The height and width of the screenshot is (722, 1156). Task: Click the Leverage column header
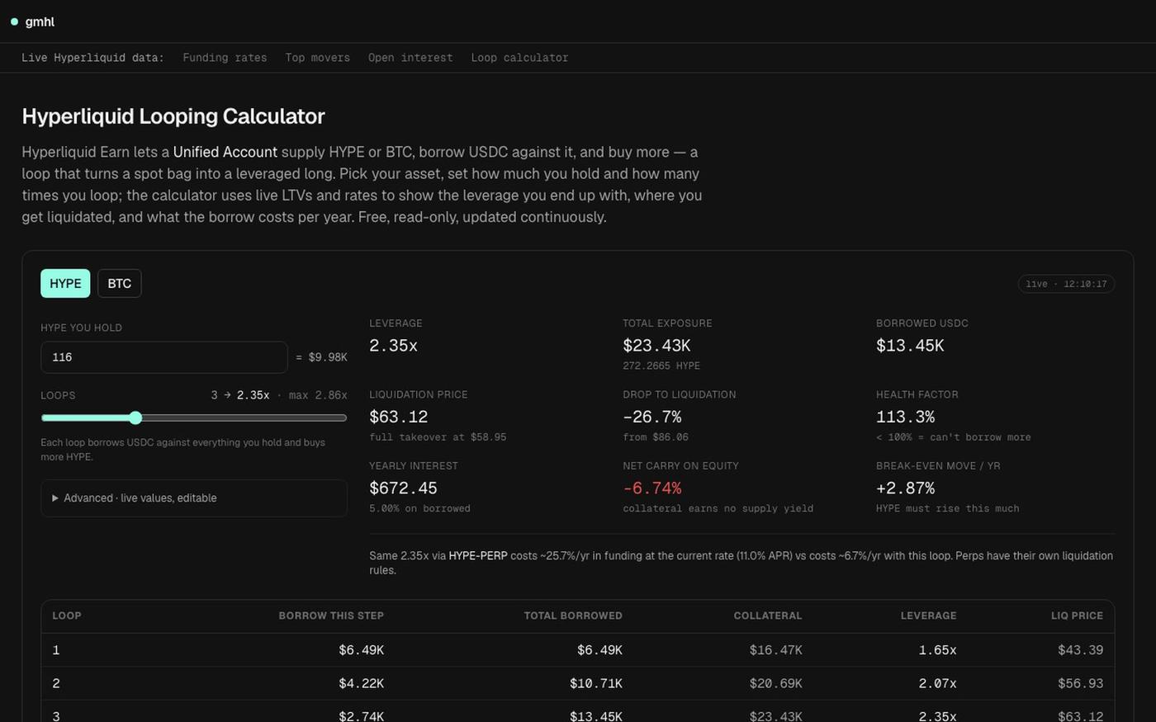click(x=929, y=616)
